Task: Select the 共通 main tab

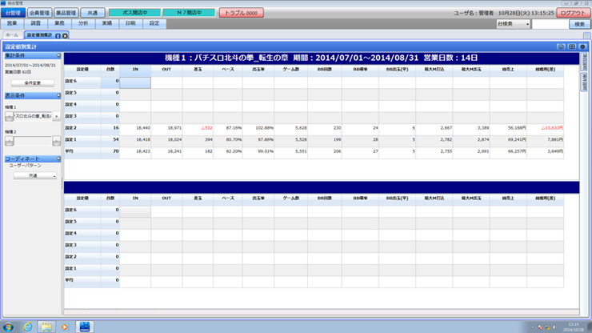Action: click(93, 13)
